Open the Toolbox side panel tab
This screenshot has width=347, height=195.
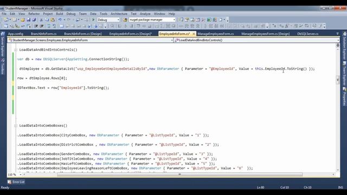(x=2, y=67)
